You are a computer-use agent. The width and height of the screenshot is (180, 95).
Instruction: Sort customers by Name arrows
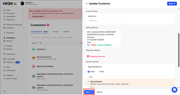(38, 43)
